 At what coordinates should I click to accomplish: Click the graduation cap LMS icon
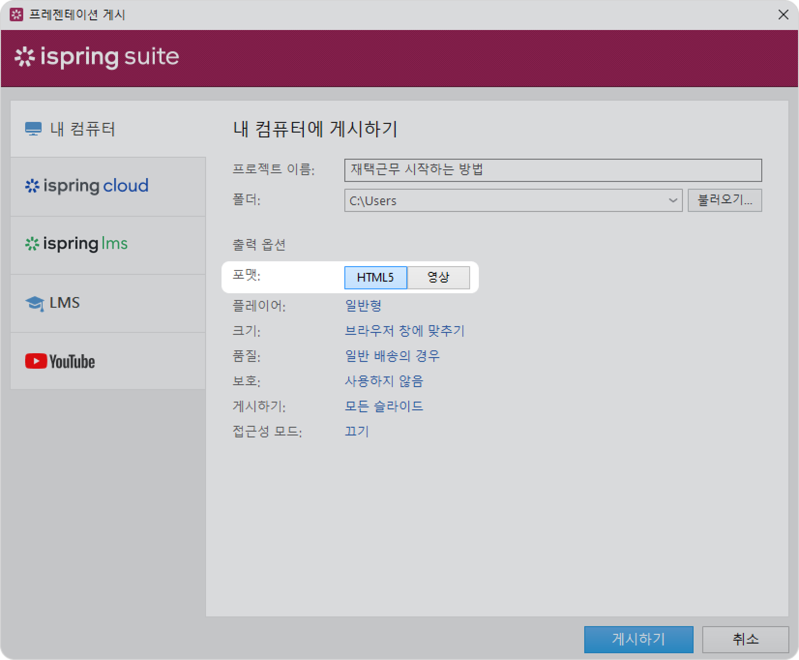tap(34, 303)
